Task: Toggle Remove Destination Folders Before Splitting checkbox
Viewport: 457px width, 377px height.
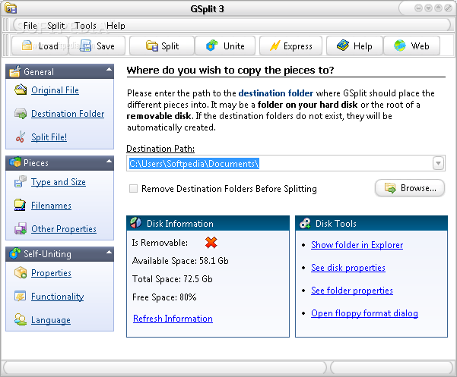Action: click(133, 189)
